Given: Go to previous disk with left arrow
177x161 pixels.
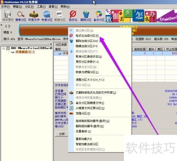Looking at the screenshot, I should (6, 26).
